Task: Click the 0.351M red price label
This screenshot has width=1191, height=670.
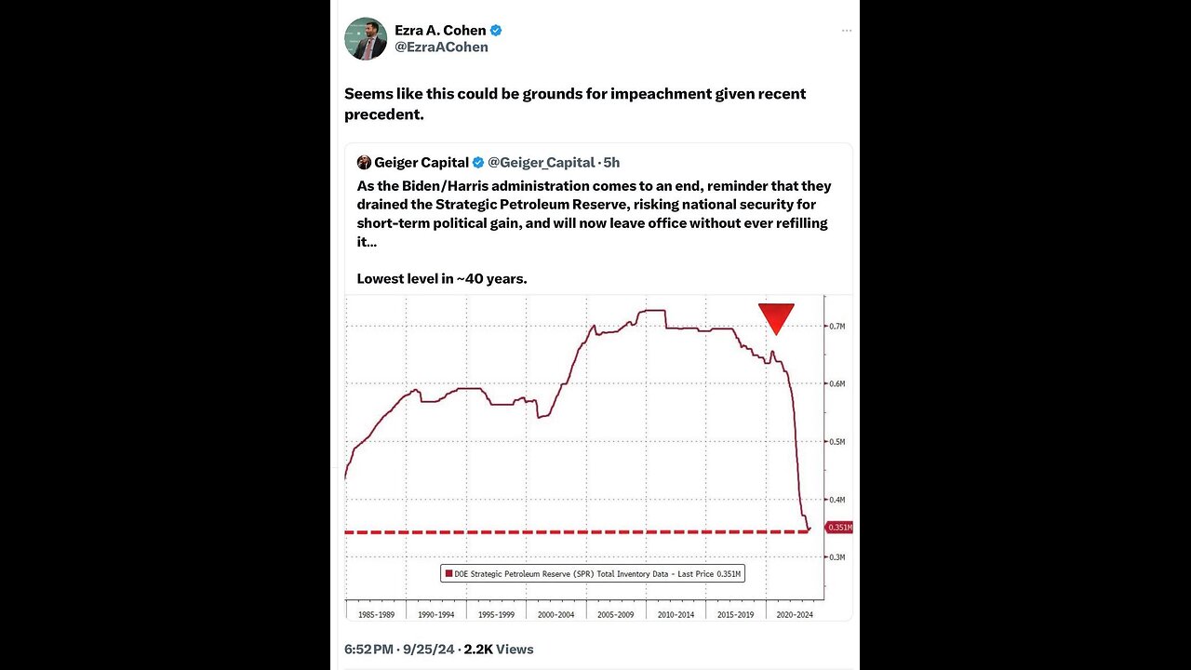Action: click(838, 528)
